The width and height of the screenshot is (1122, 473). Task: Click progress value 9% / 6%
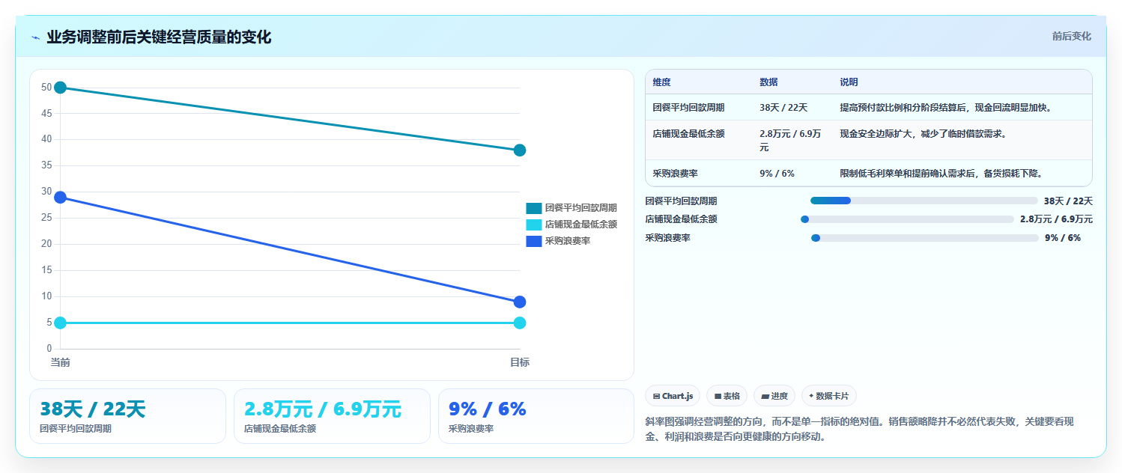(x=1063, y=238)
